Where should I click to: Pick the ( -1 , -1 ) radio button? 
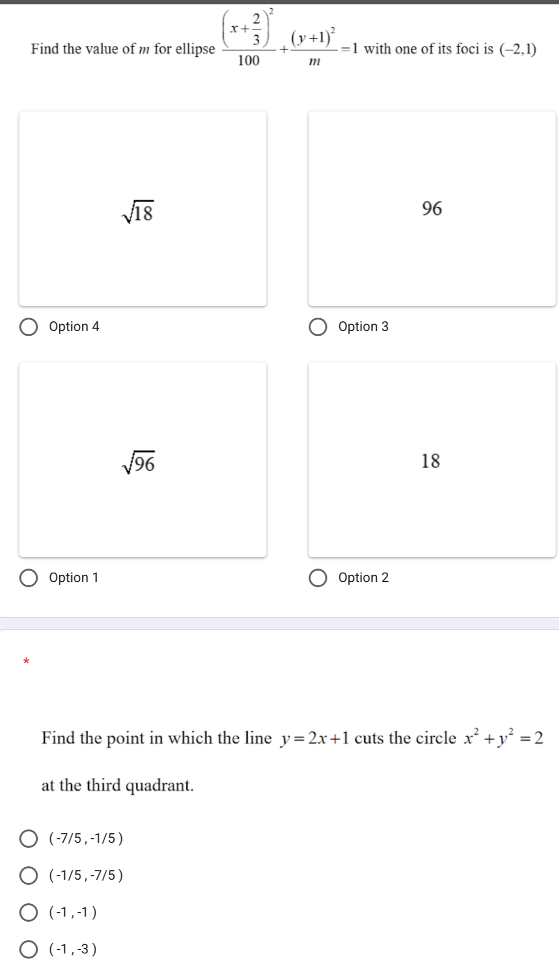click(x=29, y=912)
